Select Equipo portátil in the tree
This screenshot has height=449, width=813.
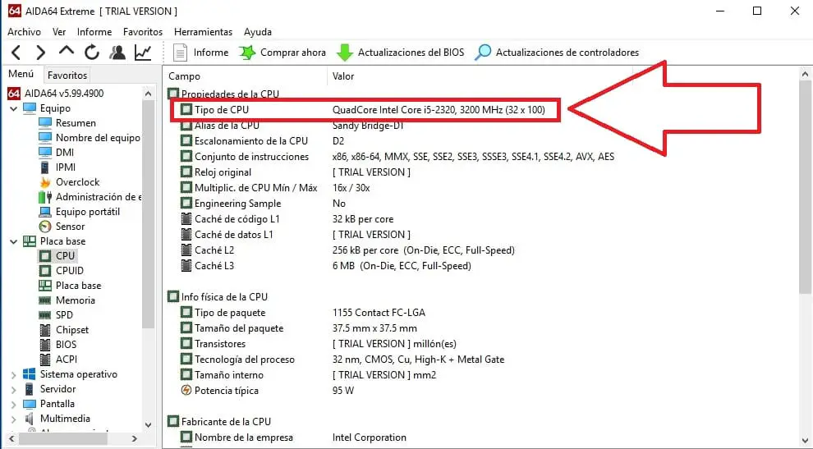(x=80, y=212)
